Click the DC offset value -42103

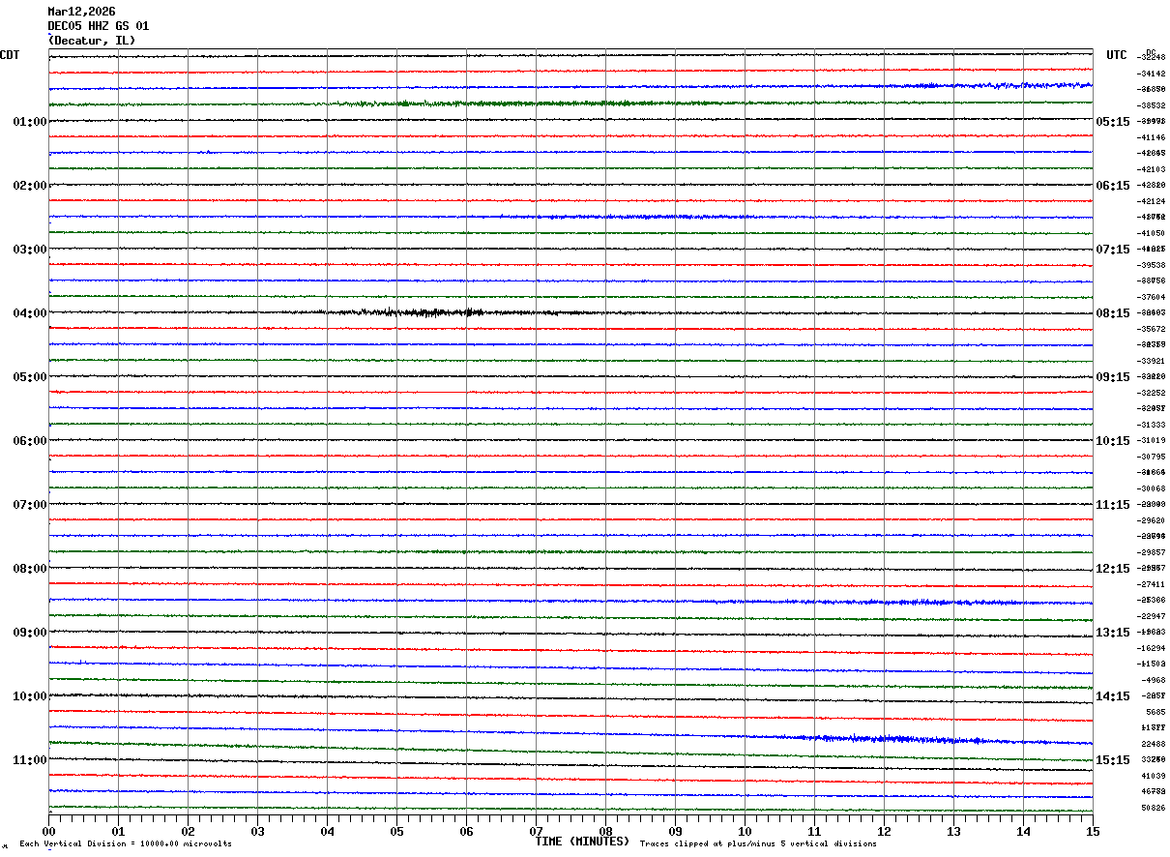coord(1152,169)
